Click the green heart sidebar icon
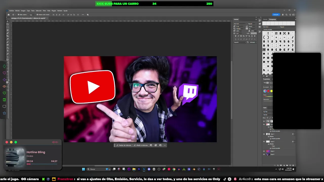 (x=4, y=93)
